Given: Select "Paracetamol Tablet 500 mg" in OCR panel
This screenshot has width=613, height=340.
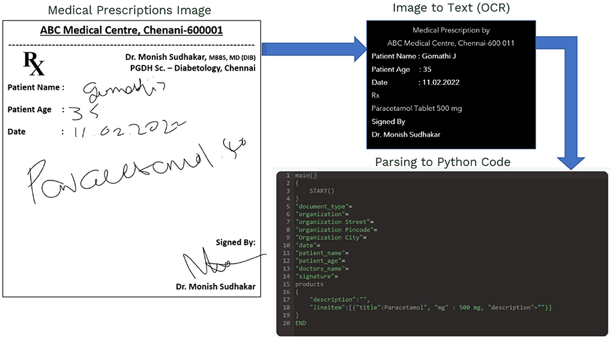Looking at the screenshot, I should coord(417,109).
